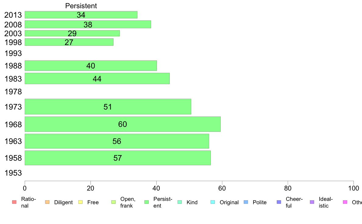Click the 1993 year label
Screen dimensions: 362x224
click(13, 53)
